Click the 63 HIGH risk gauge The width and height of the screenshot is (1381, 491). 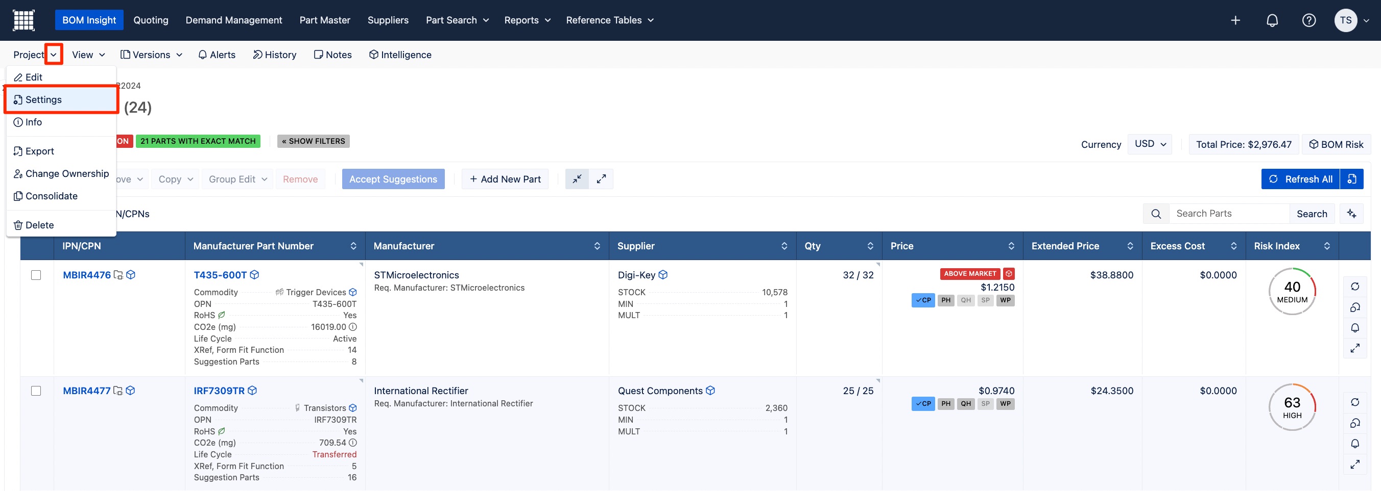(x=1292, y=407)
